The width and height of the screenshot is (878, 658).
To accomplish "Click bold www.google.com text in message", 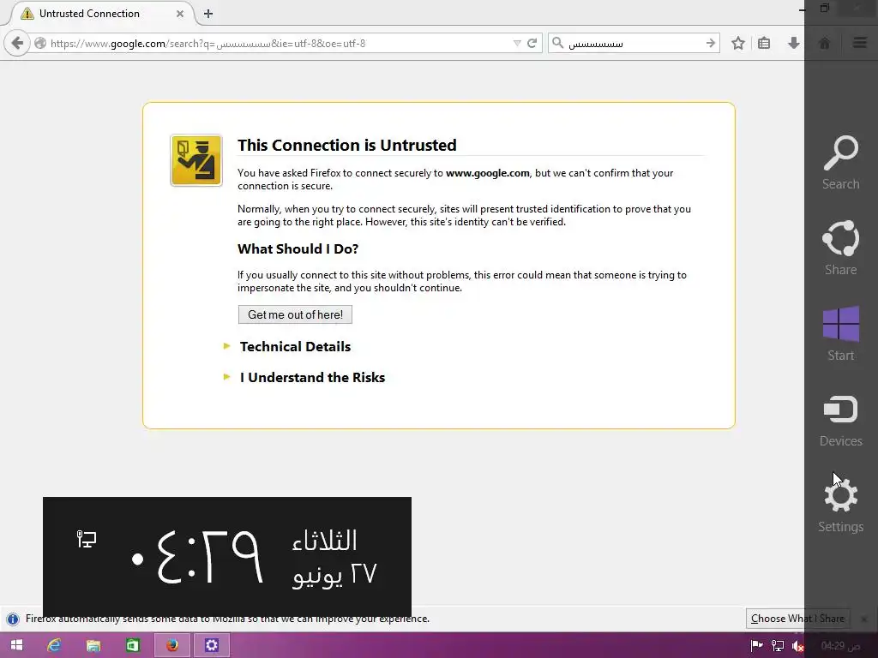I will [487, 173].
